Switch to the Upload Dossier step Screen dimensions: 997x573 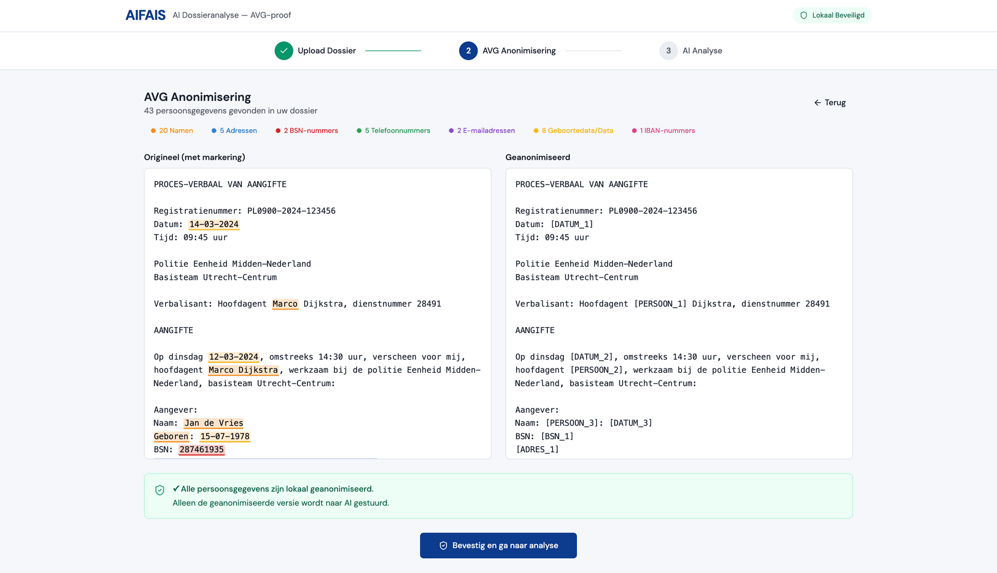327,50
